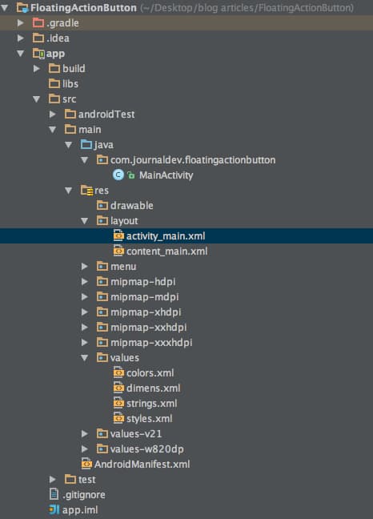Screen dimensions: 373x519
Task: Select the com.journaldev.floatingactionbutton package
Action: click(x=193, y=160)
